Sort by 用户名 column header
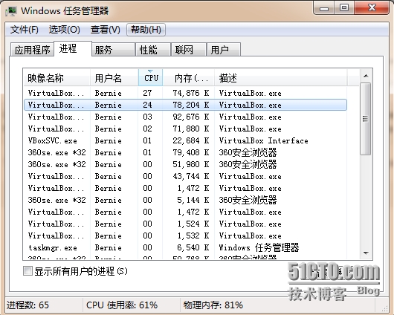394x315 pixels. (114, 78)
